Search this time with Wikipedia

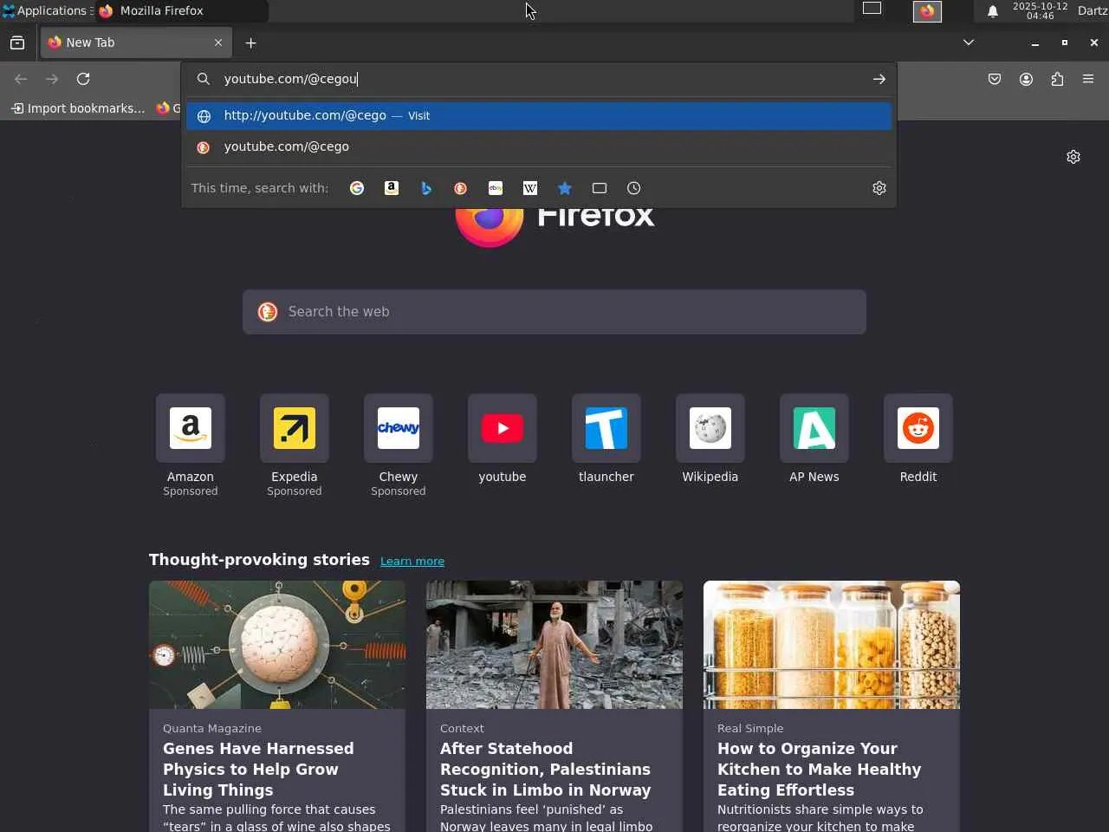tap(530, 188)
